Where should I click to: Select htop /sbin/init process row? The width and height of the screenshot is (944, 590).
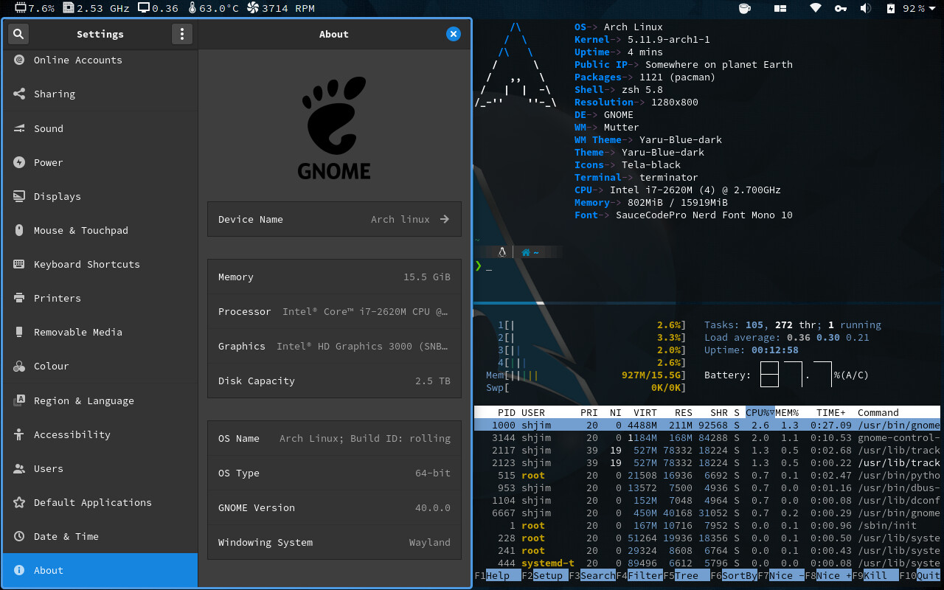tap(707, 525)
